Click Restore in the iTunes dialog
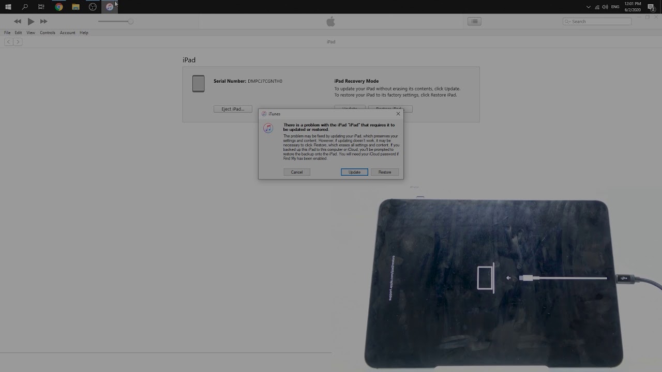Screen dimensions: 662x372 385,172
